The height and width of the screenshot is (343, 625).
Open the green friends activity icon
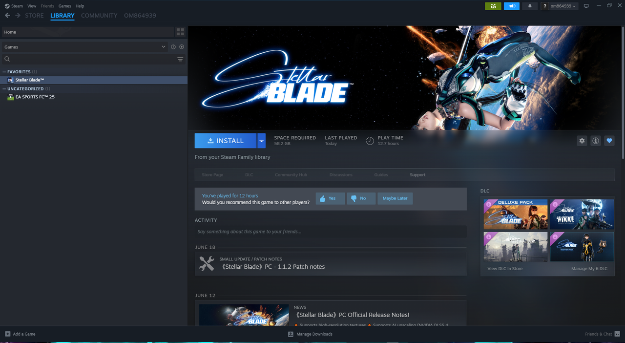click(493, 6)
